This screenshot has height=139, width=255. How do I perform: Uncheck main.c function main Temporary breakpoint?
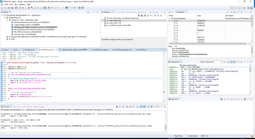[x=105, y=18]
